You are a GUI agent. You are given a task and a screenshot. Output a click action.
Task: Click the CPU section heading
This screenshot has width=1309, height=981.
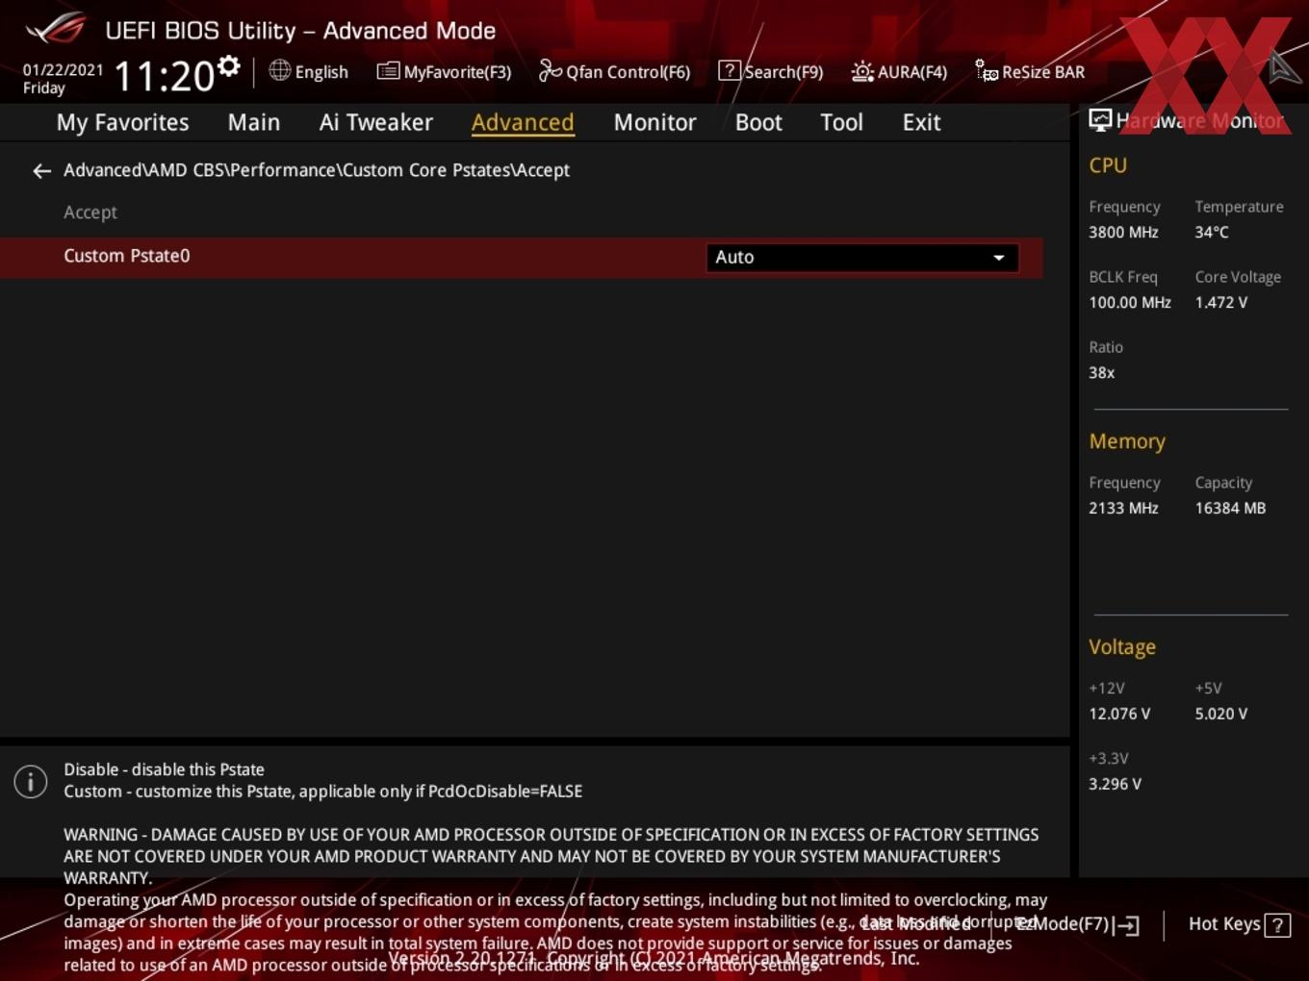tap(1108, 165)
